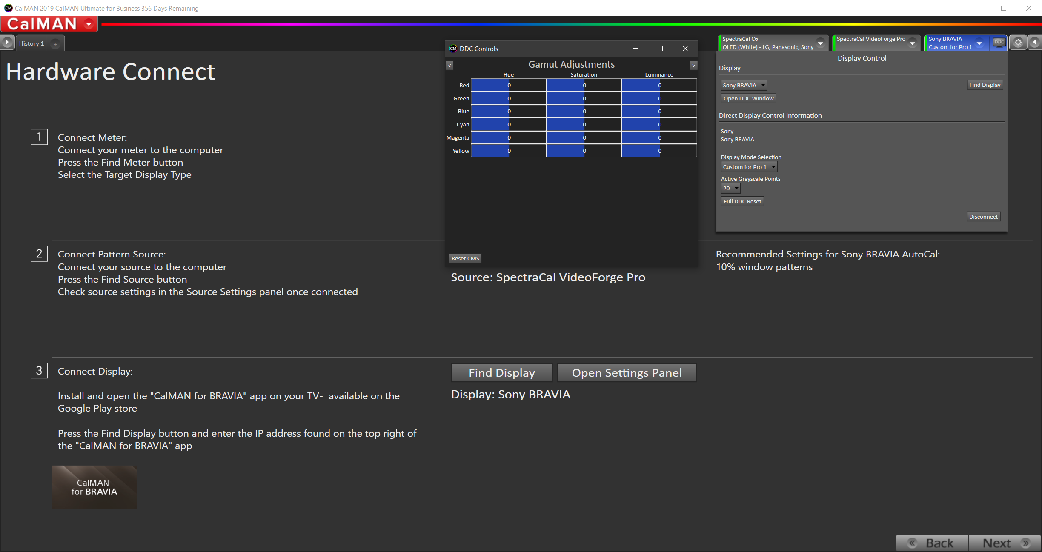Click the step 1 number box

point(39,137)
